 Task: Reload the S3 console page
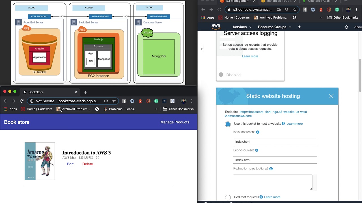click(x=219, y=10)
